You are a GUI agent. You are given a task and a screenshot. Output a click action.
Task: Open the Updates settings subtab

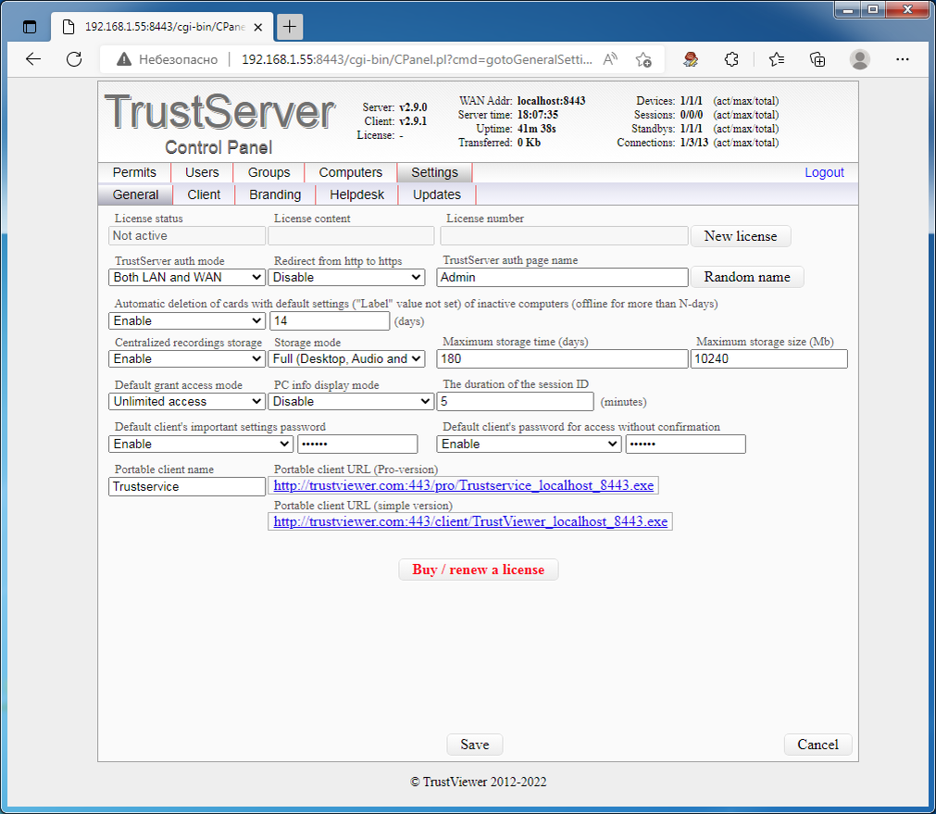[x=437, y=194]
